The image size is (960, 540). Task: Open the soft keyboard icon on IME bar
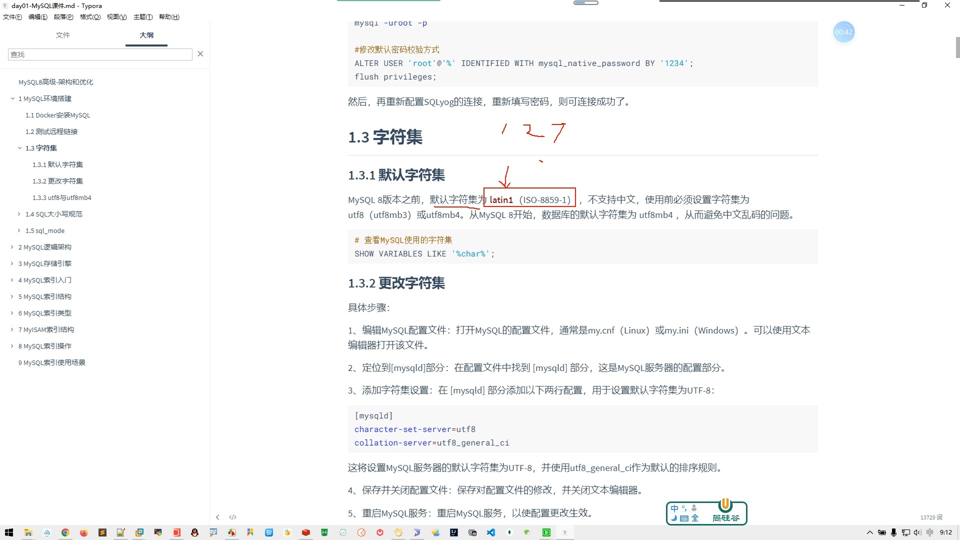tap(684, 518)
